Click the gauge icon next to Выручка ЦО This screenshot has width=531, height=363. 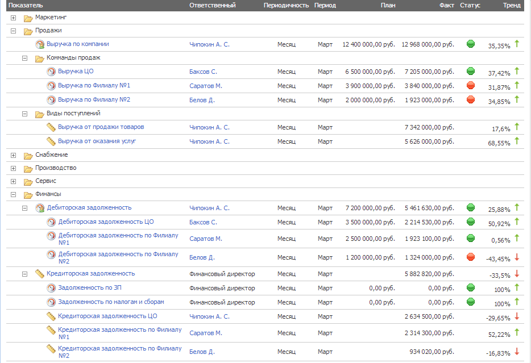coord(51,72)
